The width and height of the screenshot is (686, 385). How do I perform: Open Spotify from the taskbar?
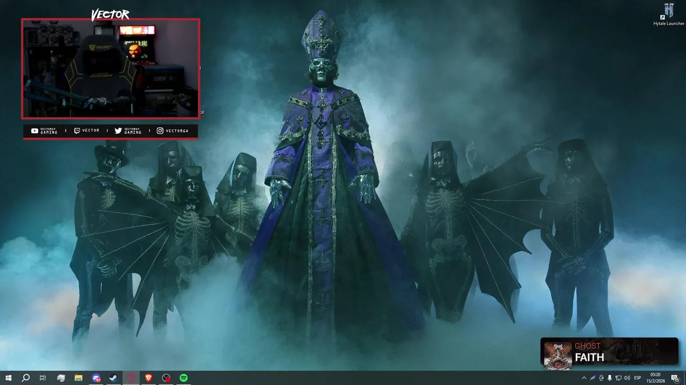(184, 378)
